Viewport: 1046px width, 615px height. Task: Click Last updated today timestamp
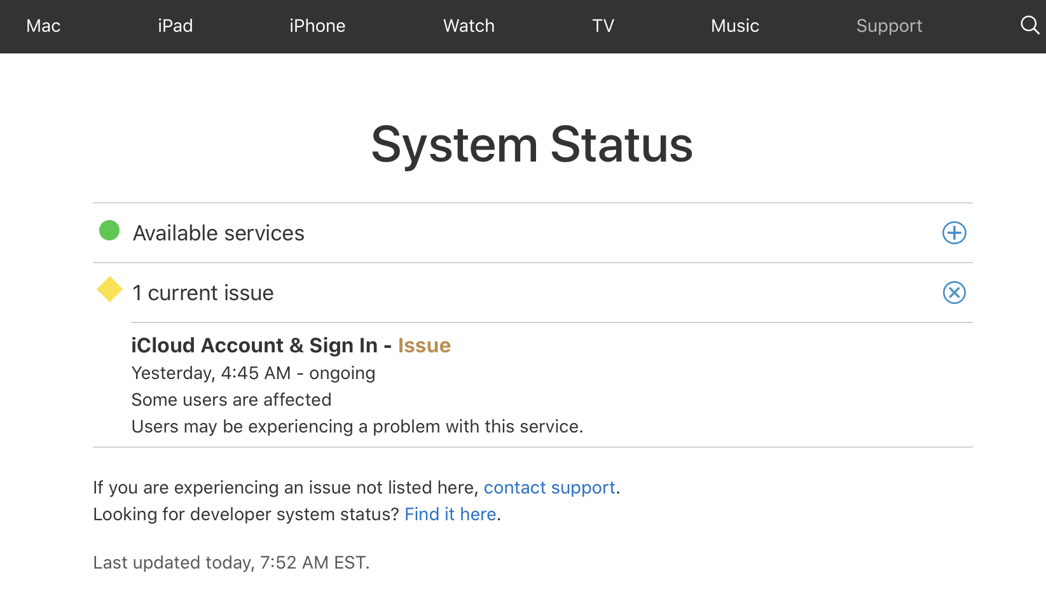(231, 562)
